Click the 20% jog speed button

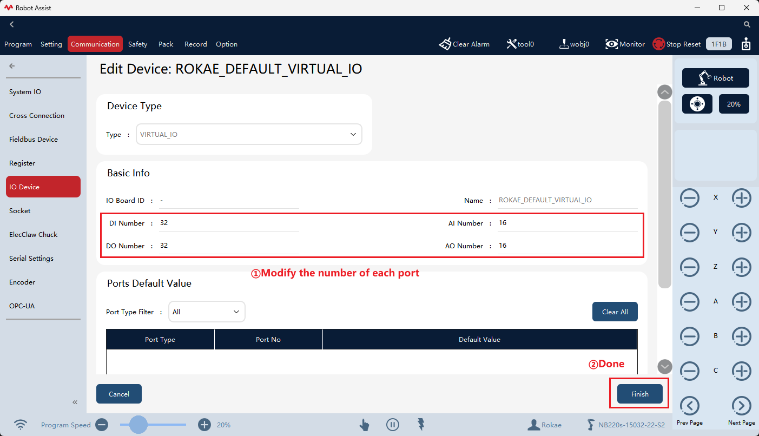click(734, 104)
